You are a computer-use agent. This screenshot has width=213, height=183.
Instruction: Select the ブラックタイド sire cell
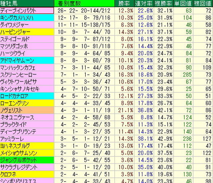click(x=27, y=125)
